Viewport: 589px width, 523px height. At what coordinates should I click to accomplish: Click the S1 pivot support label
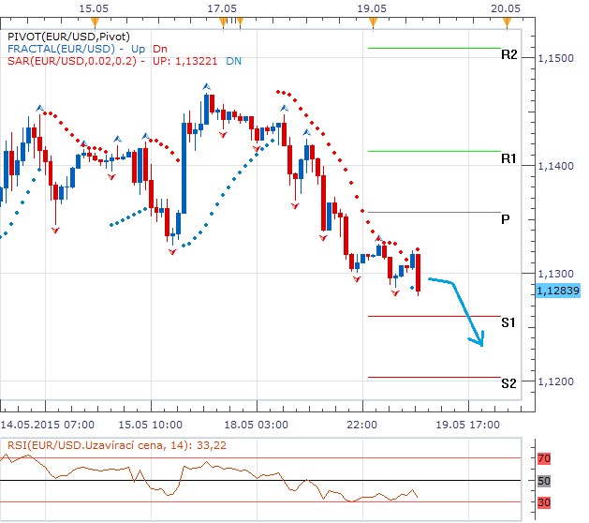(508, 322)
